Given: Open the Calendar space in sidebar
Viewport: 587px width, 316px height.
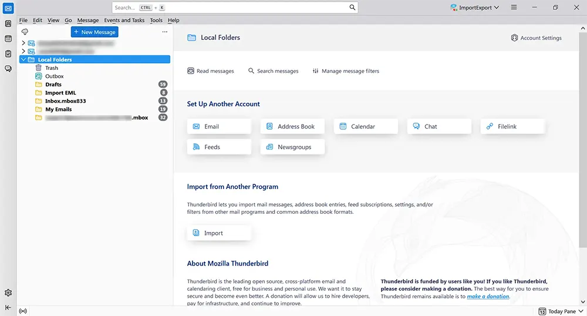Looking at the screenshot, I should click(8, 39).
